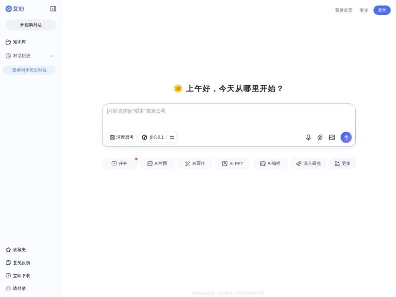
Task: Click the blue 登录 button
Action: (x=382, y=10)
